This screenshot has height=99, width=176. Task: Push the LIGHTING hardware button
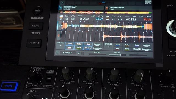click(x=34, y=43)
